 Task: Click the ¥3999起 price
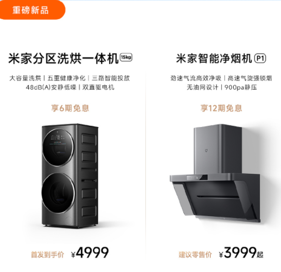pos(241,252)
